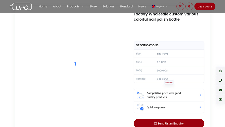Click the Get a quote button
This screenshot has height=127, width=225.
pyautogui.click(x=205, y=6)
